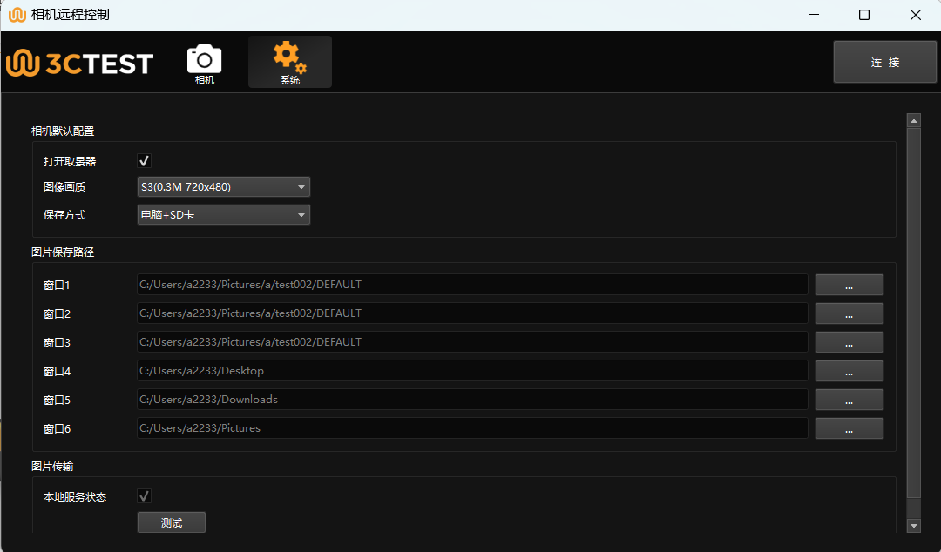Click the app icon in title bar
Viewport: 941px width, 552px height.
17,15
